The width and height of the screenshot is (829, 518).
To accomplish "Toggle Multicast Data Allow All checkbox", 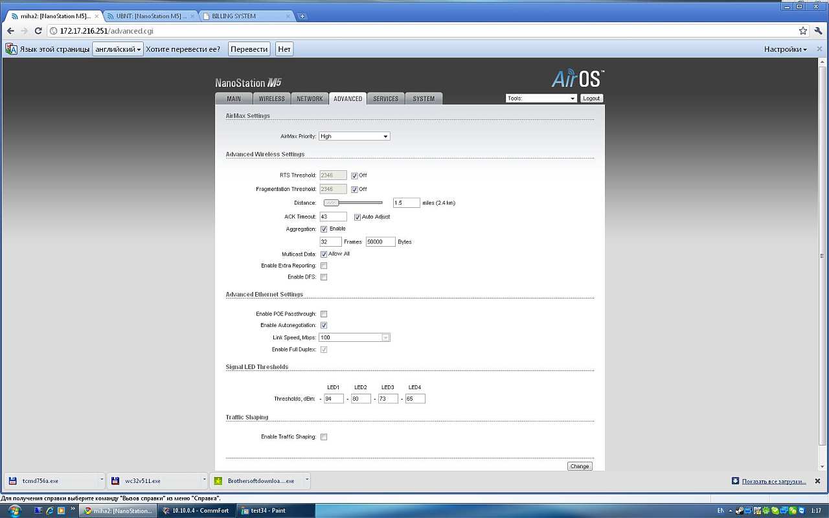I will tap(324, 254).
